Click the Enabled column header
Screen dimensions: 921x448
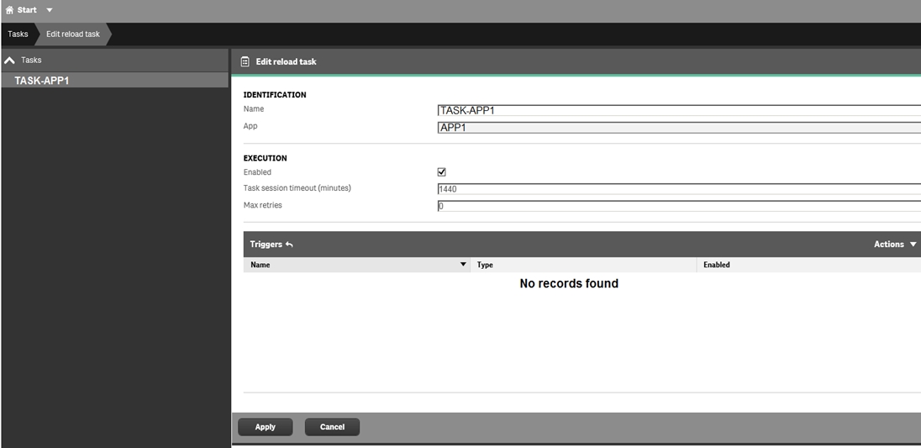[716, 265]
